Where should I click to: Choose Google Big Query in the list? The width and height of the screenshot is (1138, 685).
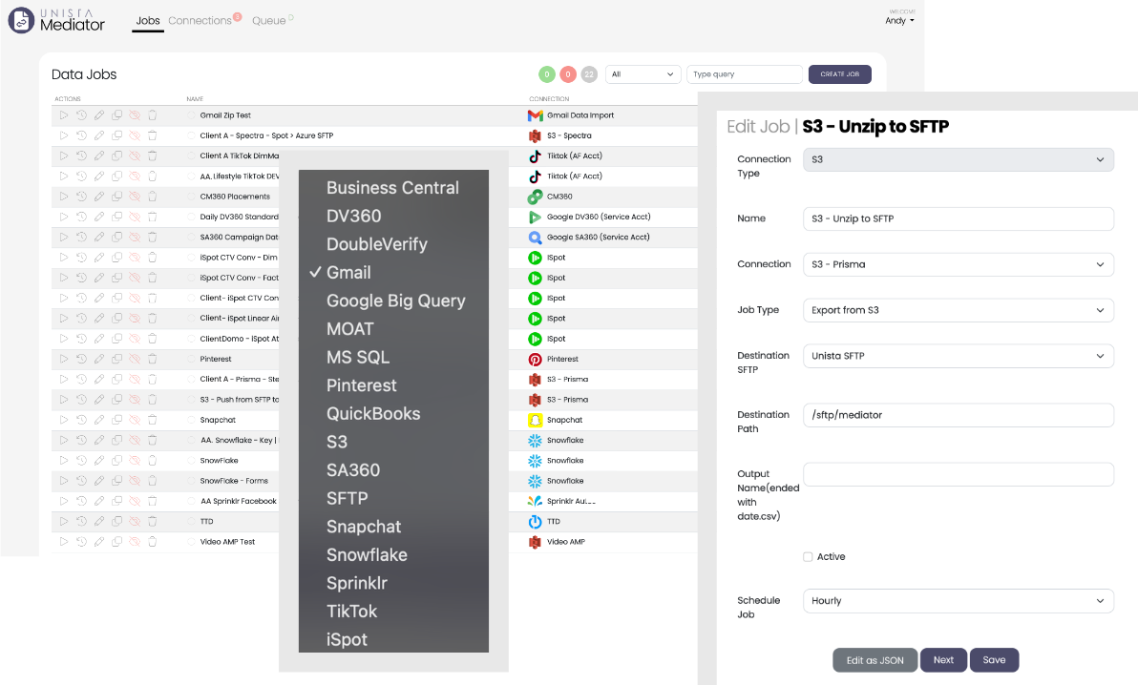[395, 301]
